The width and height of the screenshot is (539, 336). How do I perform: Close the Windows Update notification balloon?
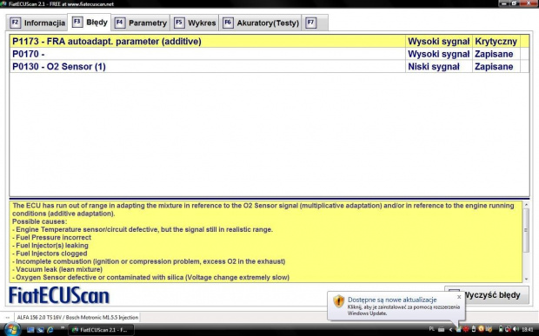[x=459, y=297]
